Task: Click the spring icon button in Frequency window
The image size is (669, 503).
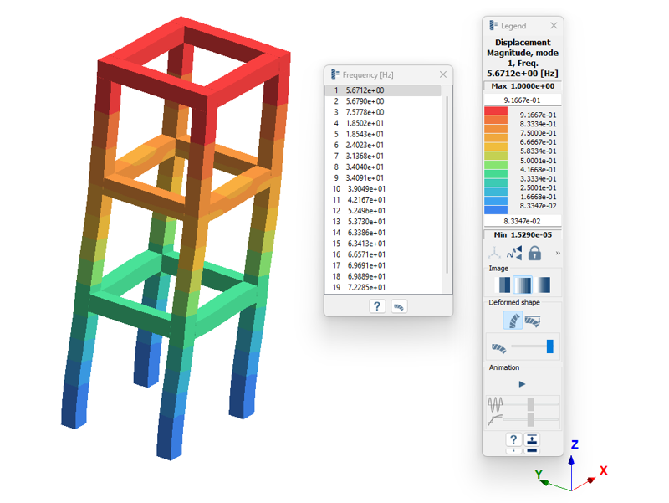Action: pyautogui.click(x=399, y=306)
